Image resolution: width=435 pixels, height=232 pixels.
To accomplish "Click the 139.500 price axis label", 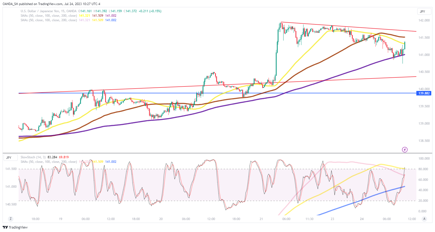I will click(424, 106).
